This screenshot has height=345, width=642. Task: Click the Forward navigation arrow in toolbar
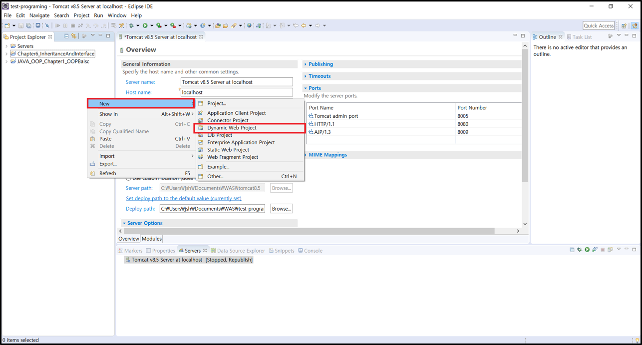click(x=318, y=25)
